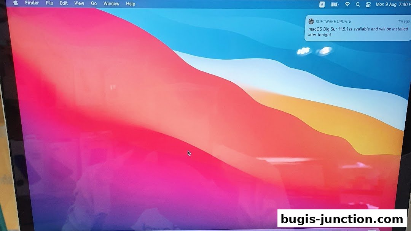
Task: Open the Edit menu
Action: 64,3
